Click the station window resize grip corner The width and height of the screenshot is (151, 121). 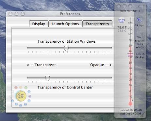[x=143, y=115]
